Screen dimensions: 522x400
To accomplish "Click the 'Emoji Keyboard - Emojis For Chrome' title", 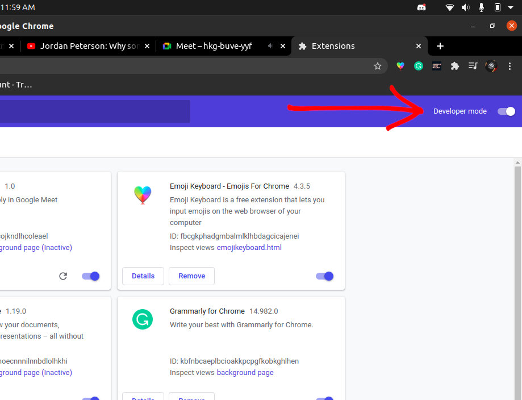I will coord(229,186).
